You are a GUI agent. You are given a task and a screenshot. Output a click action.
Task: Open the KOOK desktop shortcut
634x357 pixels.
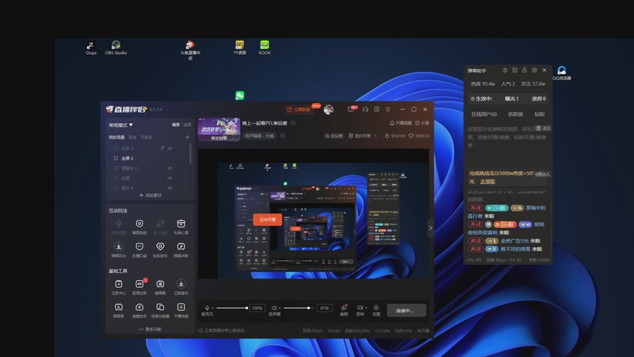(265, 48)
